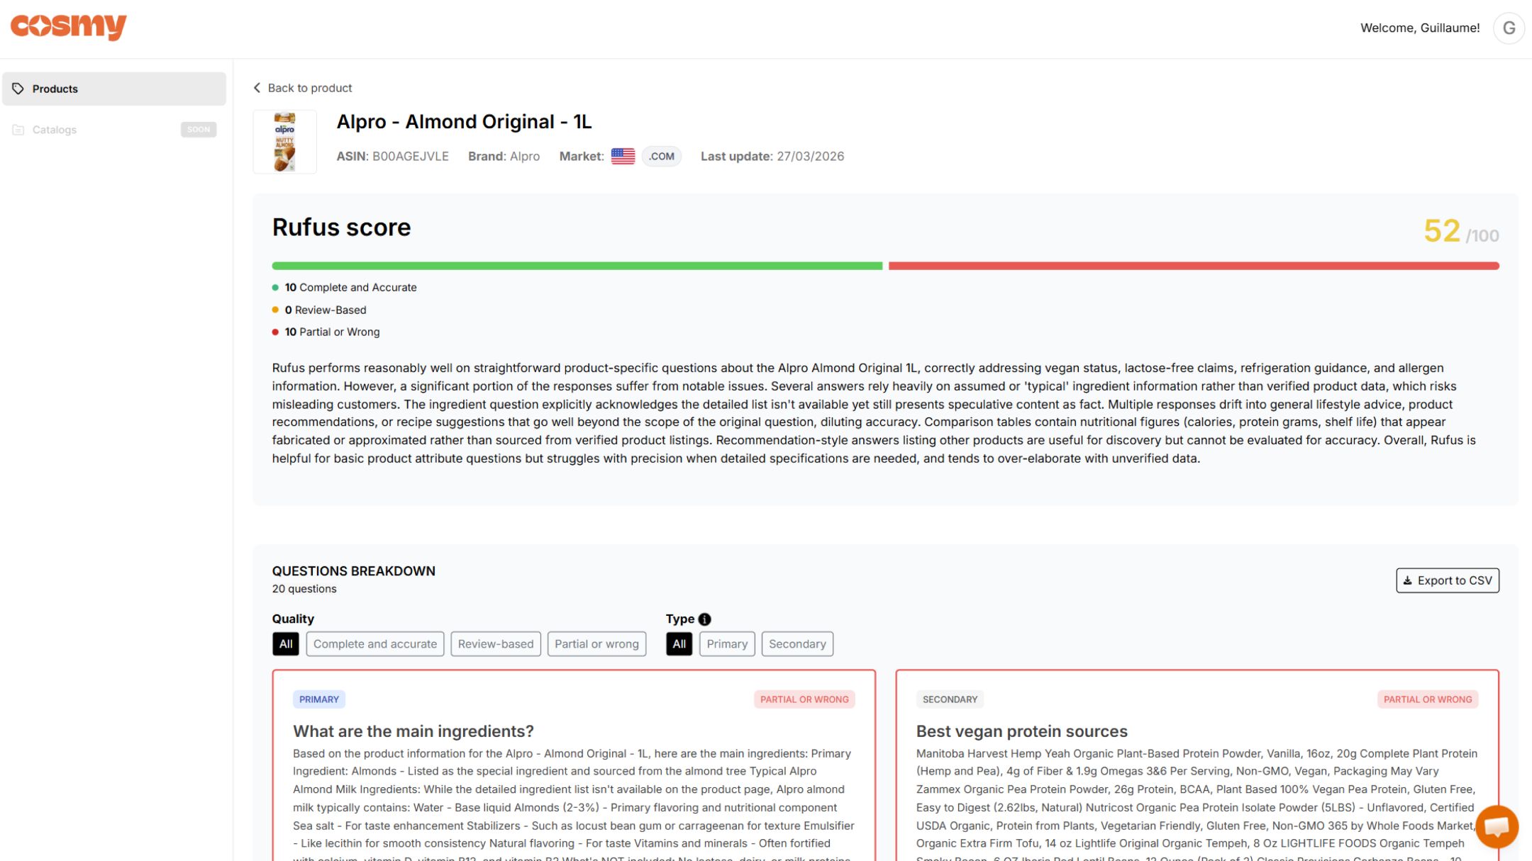
Task: Click the cosmy logo
Action: 69,27
